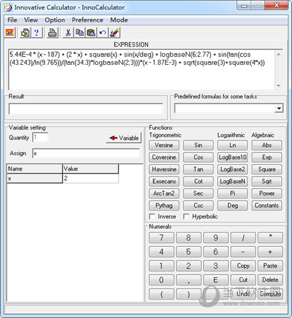The width and height of the screenshot is (292, 318).
Task: Click the decimal point key
Action: 189,280
